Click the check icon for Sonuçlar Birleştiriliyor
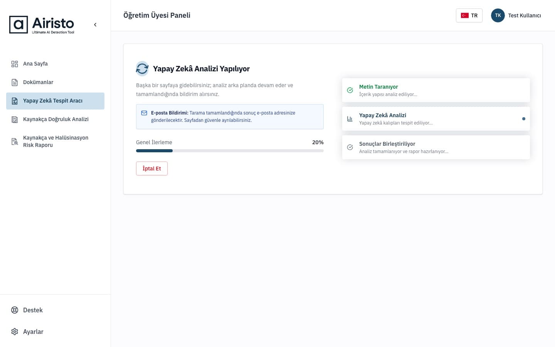Image resolution: width=555 pixels, height=347 pixels. click(x=350, y=147)
